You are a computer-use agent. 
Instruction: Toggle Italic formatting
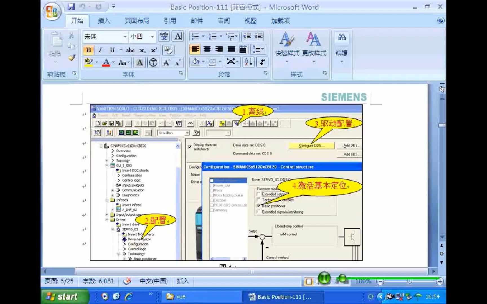100,50
